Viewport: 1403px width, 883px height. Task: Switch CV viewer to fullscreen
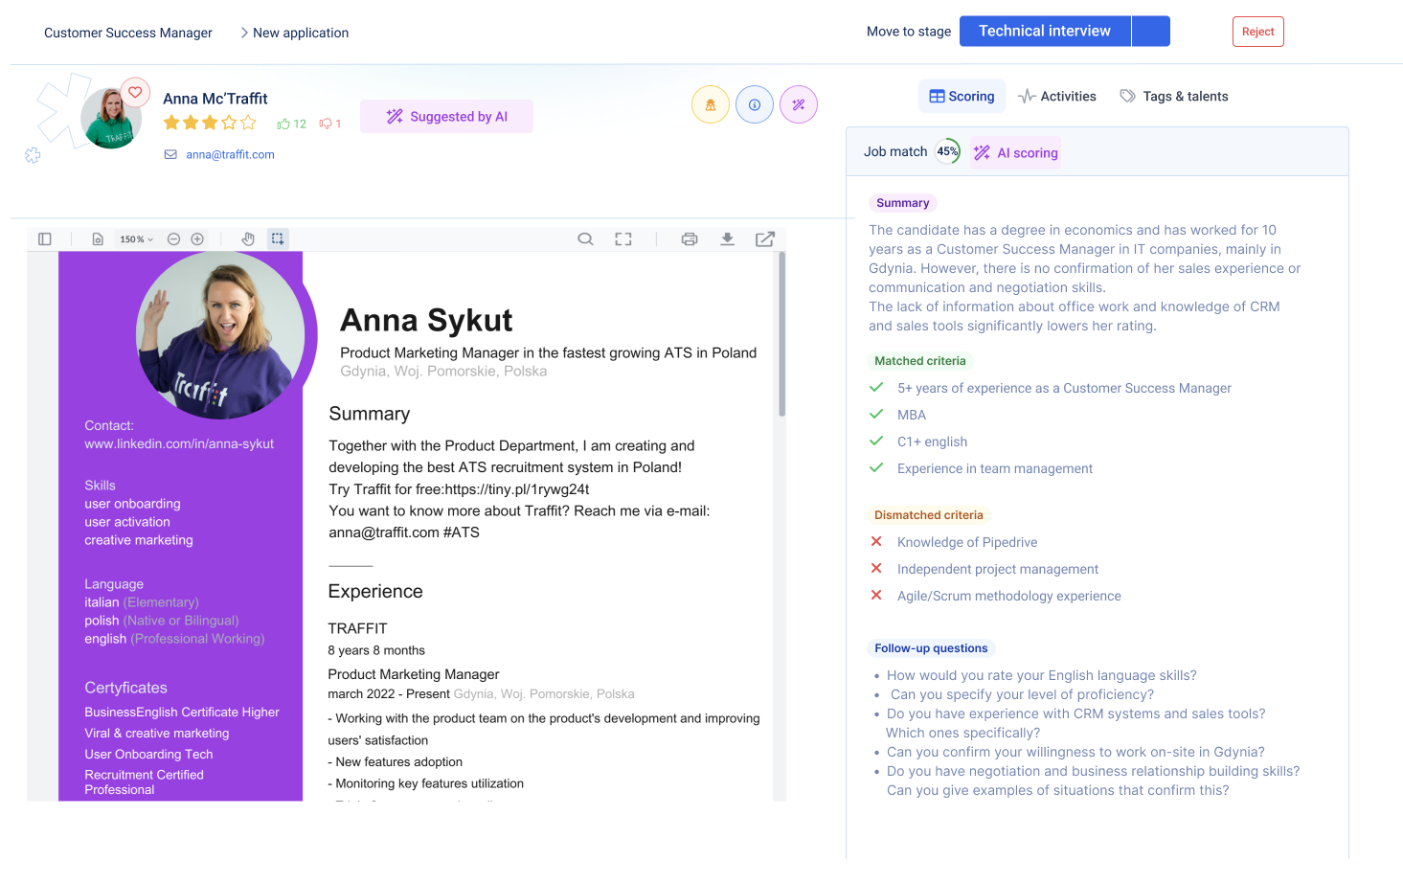tap(623, 239)
